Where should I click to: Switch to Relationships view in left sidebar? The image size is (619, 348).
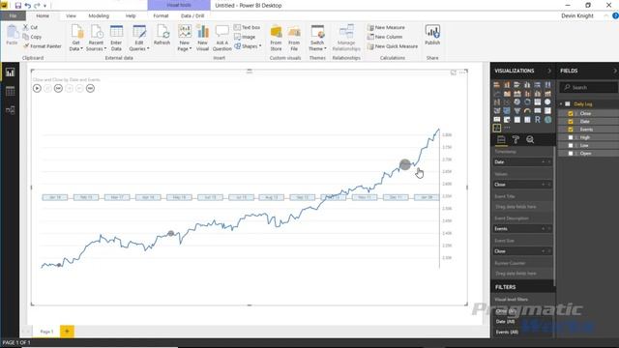point(10,109)
